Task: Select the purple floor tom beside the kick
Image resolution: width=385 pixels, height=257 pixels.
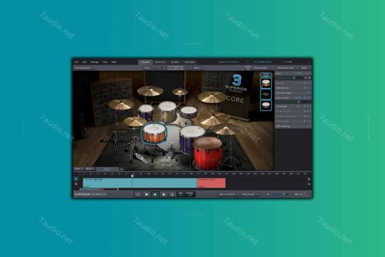Action: 191,139
